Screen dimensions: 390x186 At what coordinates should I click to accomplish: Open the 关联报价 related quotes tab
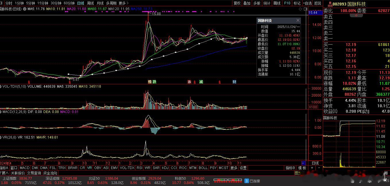(x=18, y=173)
